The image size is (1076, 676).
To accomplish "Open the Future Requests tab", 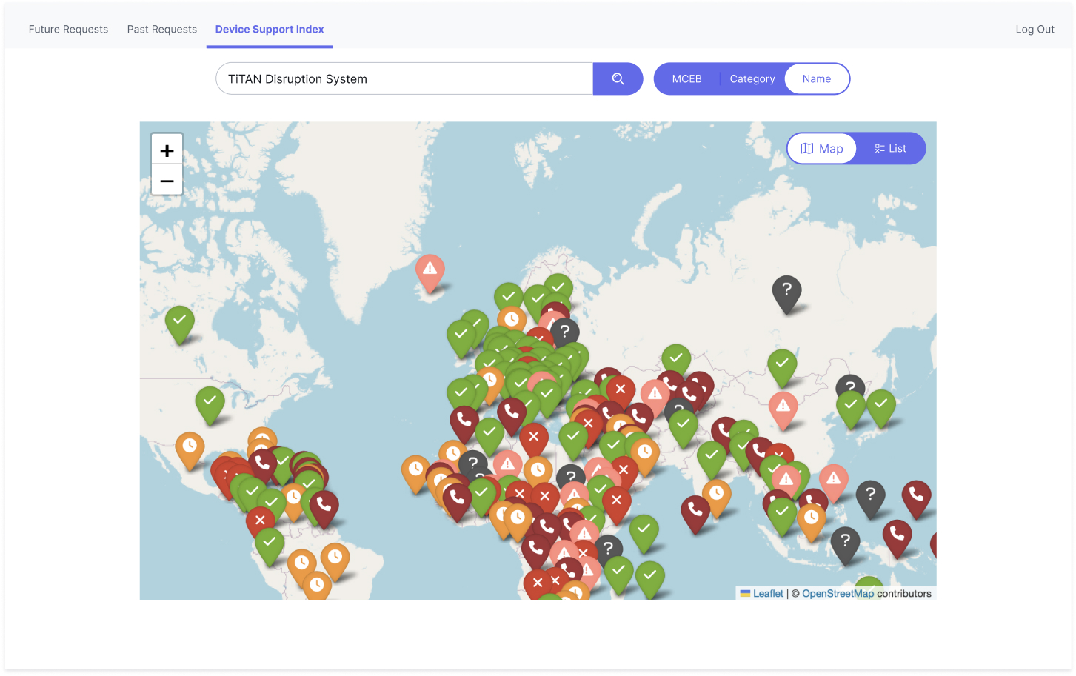I will click(x=68, y=30).
